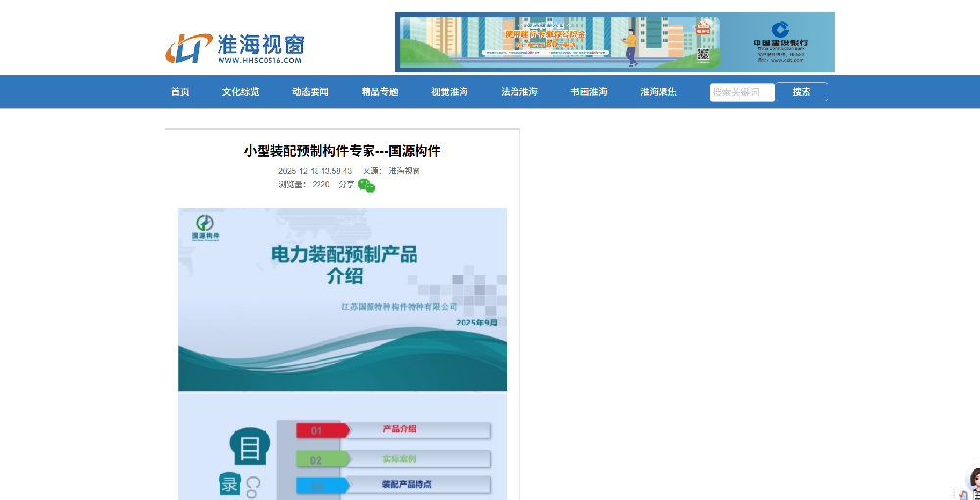Click the 目 glyph icon on contents slide
This screenshot has width=980, height=500.
coord(250,448)
